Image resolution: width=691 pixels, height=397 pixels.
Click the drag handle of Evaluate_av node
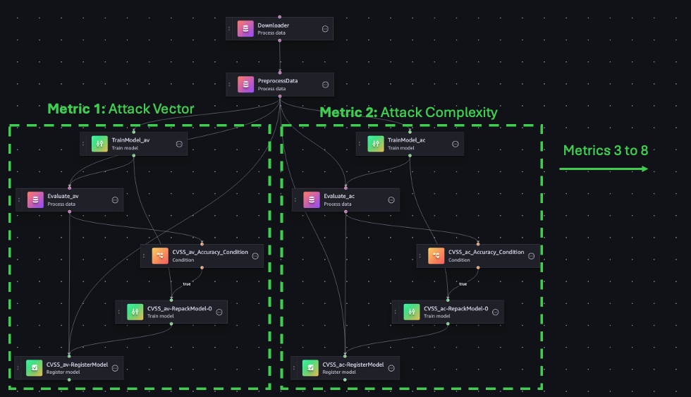click(x=19, y=200)
